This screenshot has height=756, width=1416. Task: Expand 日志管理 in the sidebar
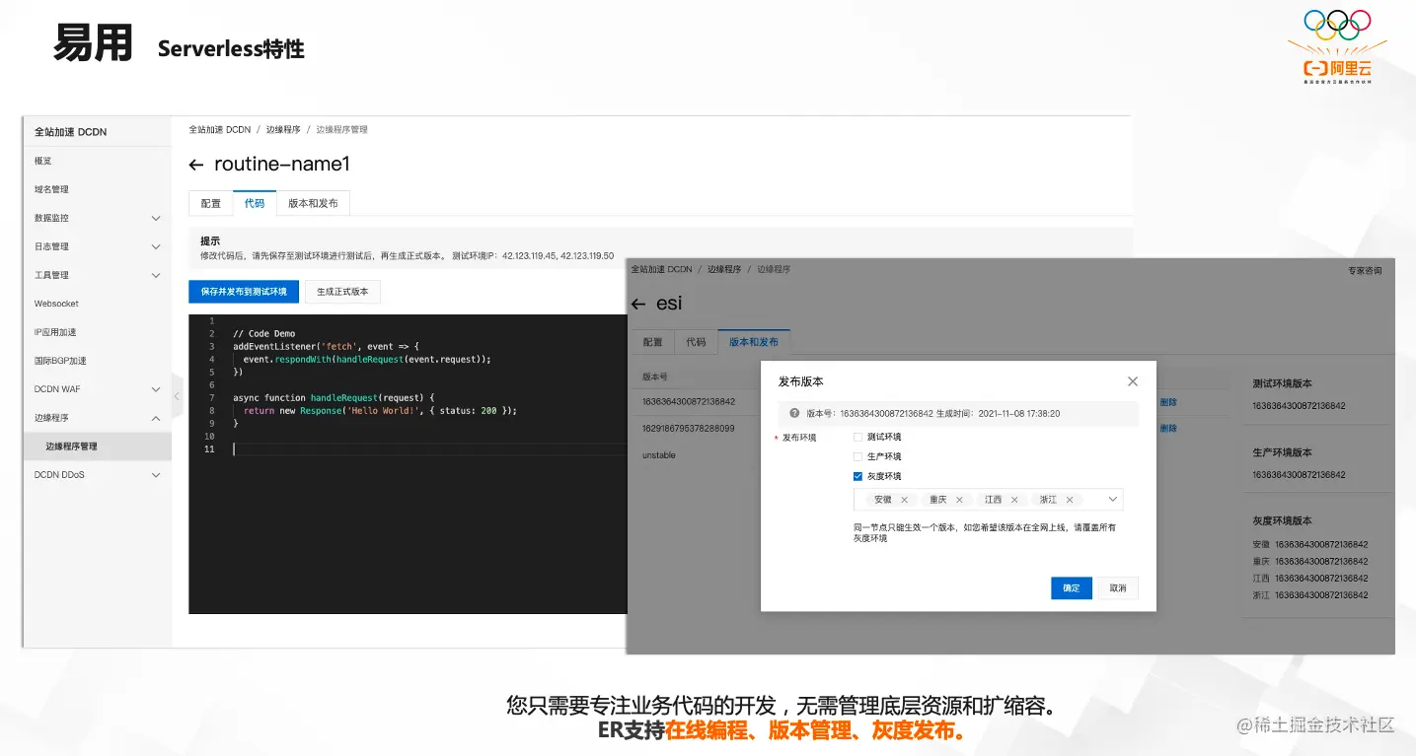pos(156,246)
